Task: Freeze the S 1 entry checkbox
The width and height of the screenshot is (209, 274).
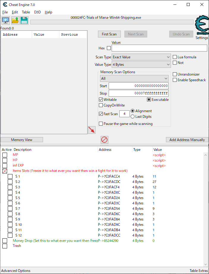Action: coord(10,176)
